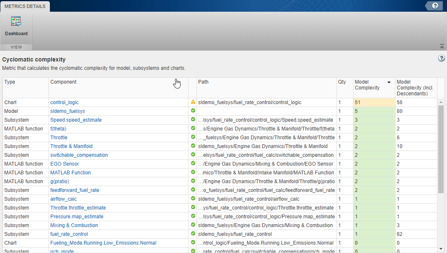Click green check status for fuel_rate_control row
This screenshot has width=447, height=253.
(193, 234)
